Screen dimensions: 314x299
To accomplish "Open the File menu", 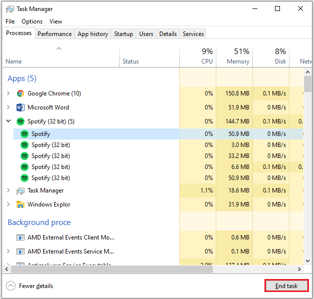I will point(10,21).
